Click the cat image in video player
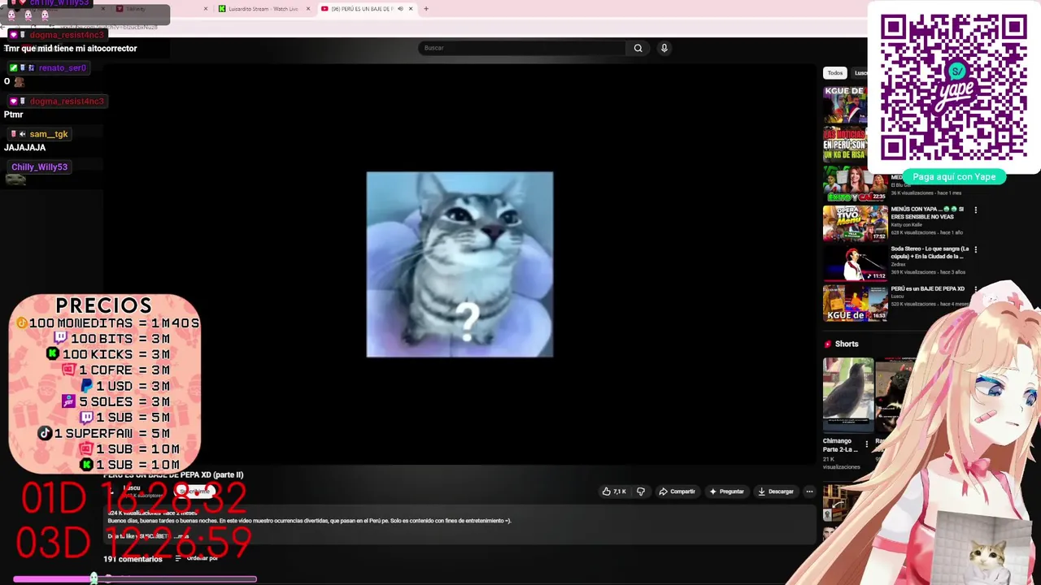The width and height of the screenshot is (1041, 585). point(460,264)
